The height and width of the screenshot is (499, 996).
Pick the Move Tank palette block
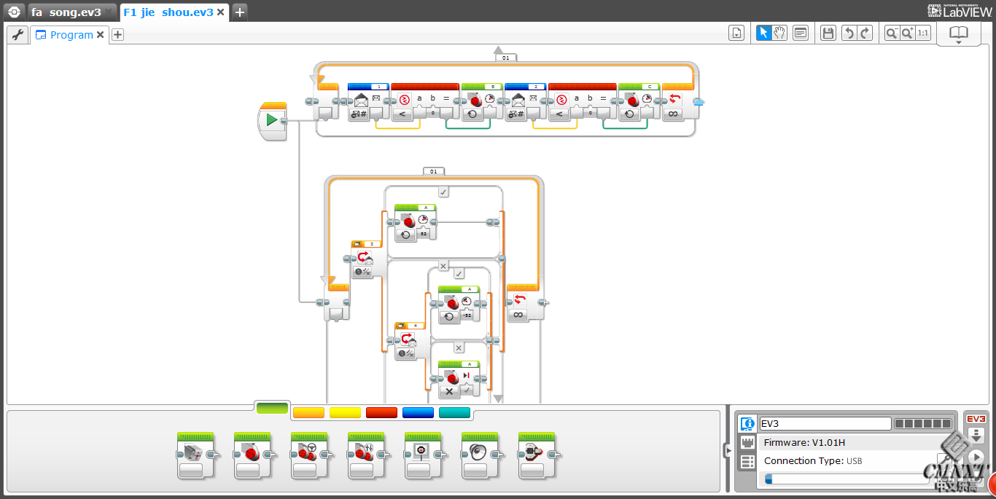[366, 455]
